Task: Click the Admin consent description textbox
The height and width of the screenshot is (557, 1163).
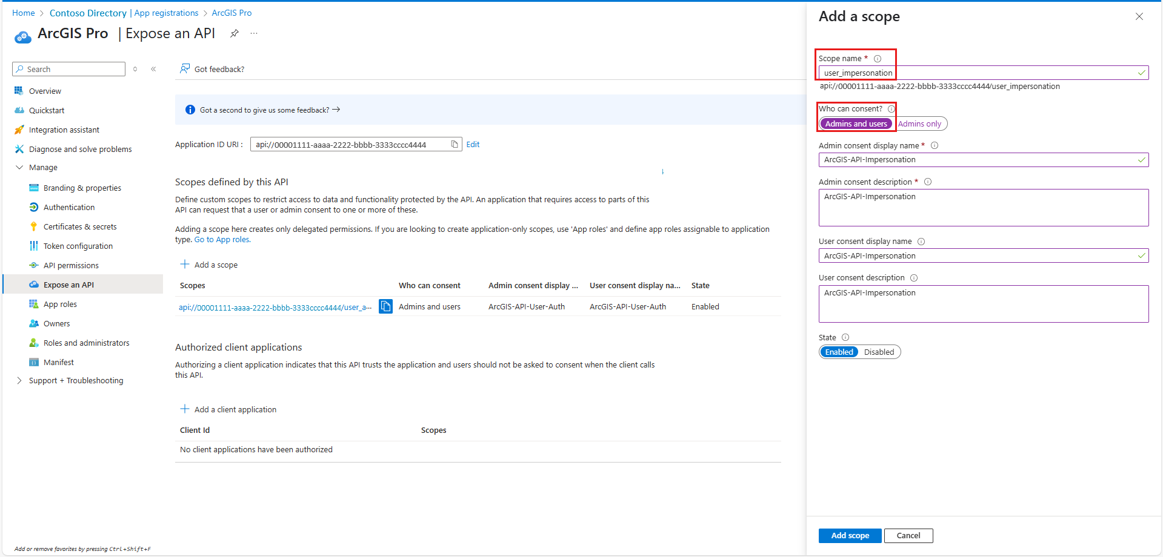Action: 983,208
